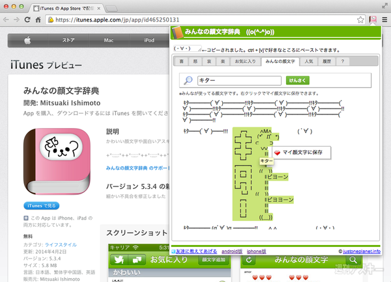This screenshot has height=282, width=391.
Task: Select the 哀 tab
Action: click(209, 61)
